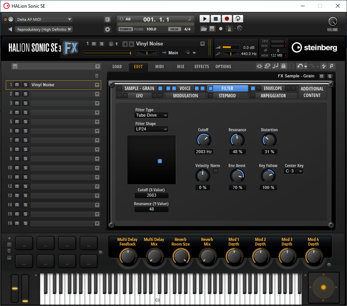Click the MIDI reset lightning icon
Image resolution: width=347 pixels, height=306 pixels.
pyautogui.click(x=324, y=66)
